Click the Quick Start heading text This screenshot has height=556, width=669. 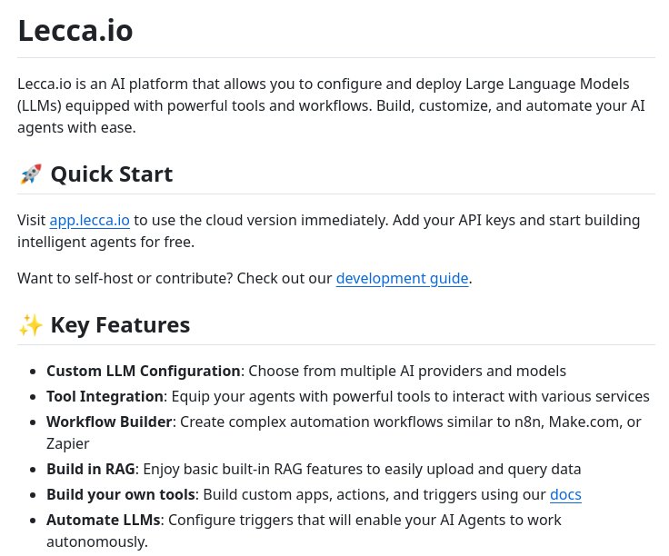pyautogui.click(x=111, y=174)
